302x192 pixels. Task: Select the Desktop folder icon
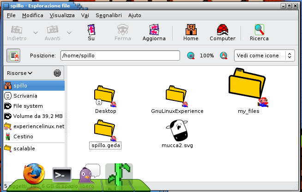click(x=105, y=96)
